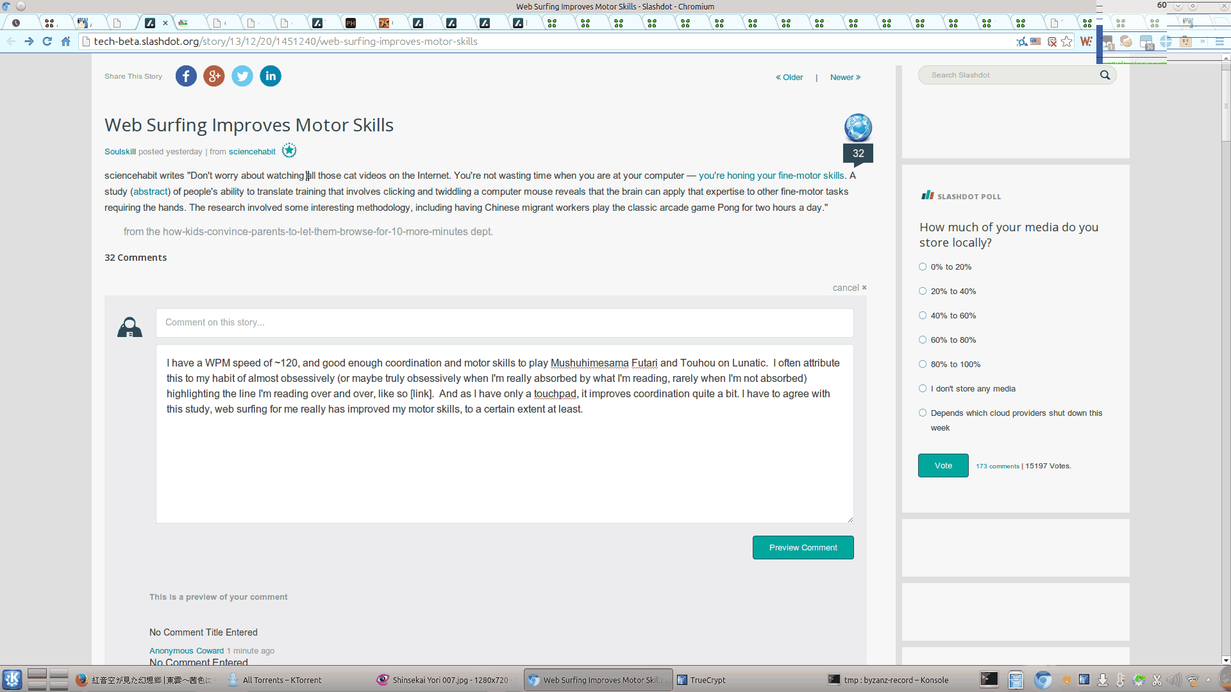Select "I don't store any media" option
The width and height of the screenshot is (1231, 692).
pos(922,388)
